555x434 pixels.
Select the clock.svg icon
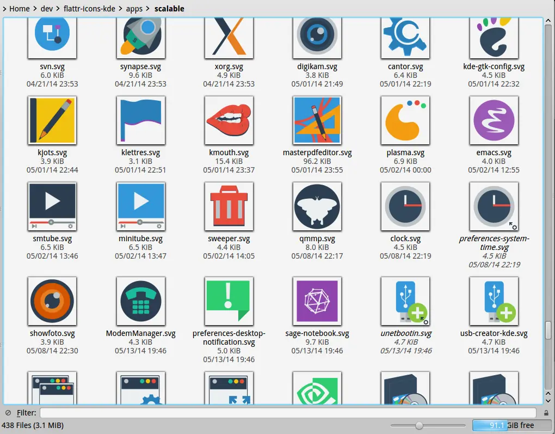click(405, 206)
